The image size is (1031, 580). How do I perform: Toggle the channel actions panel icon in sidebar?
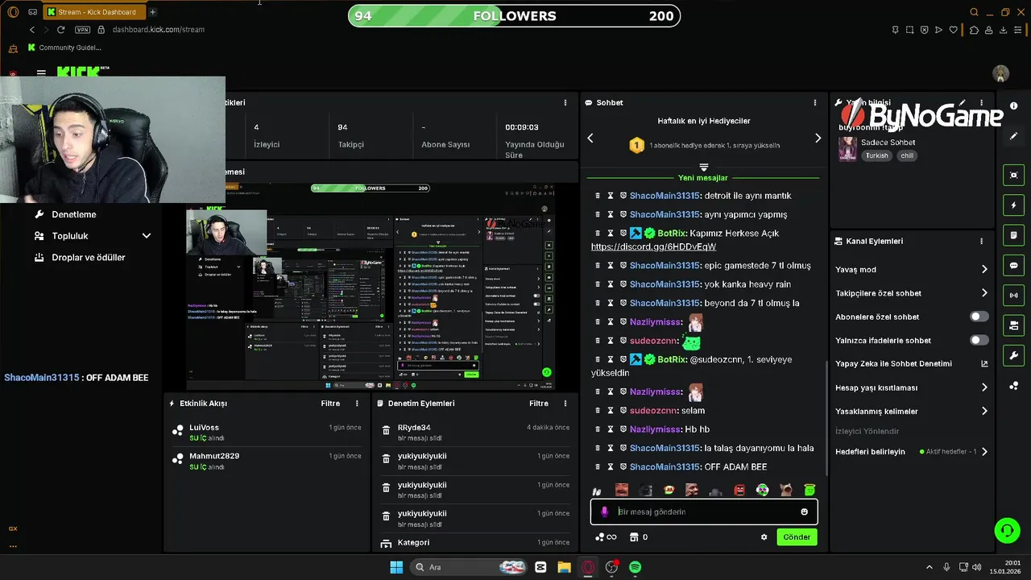click(1013, 325)
